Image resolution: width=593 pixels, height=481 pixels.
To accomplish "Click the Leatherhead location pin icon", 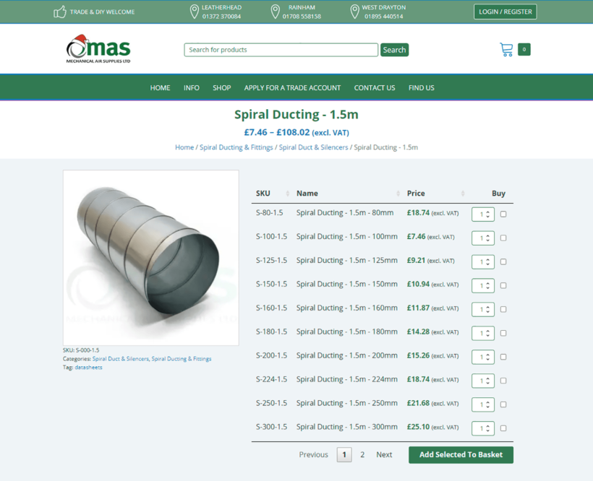I will (194, 12).
